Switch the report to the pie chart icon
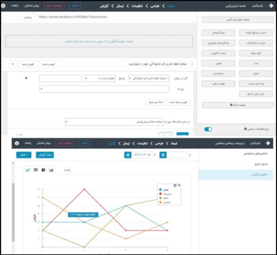Screen dimensions: 277x255 click(x=43, y=170)
